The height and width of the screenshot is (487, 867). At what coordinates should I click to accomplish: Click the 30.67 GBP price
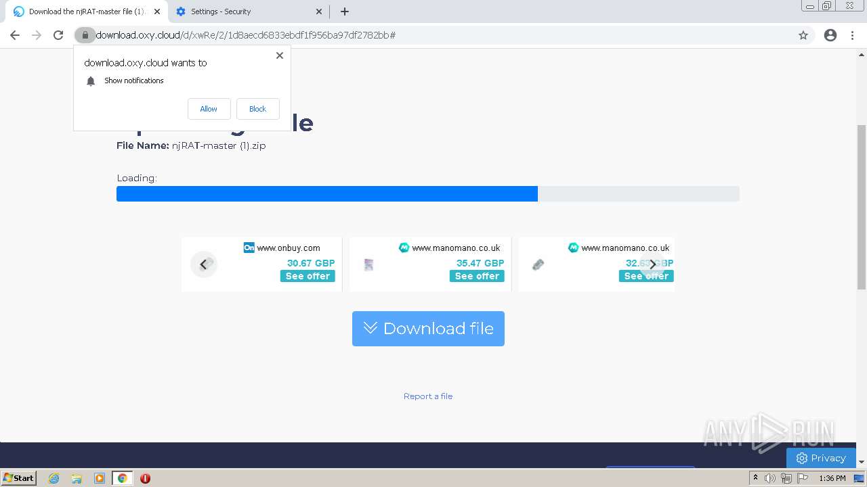(311, 263)
